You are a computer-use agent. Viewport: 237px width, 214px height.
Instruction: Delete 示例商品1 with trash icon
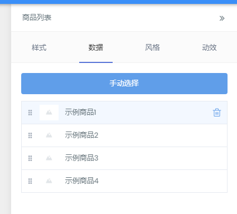point(217,113)
